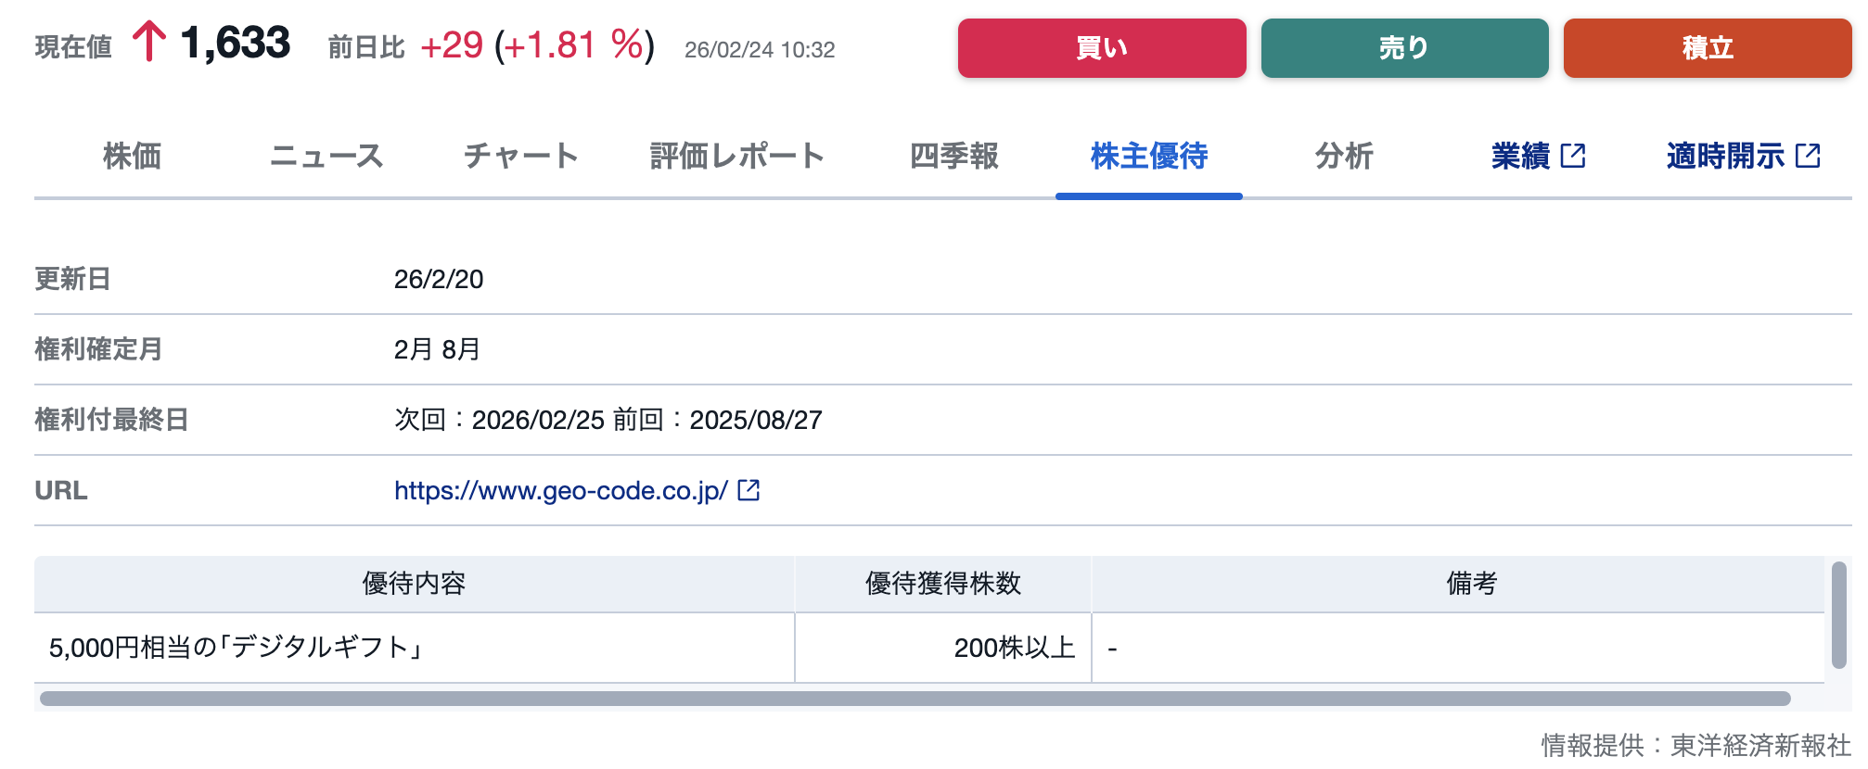Viewport: 1868px width, 769px height.
Task: Click the external link icon beside 適時開示
Action: 1808,156
